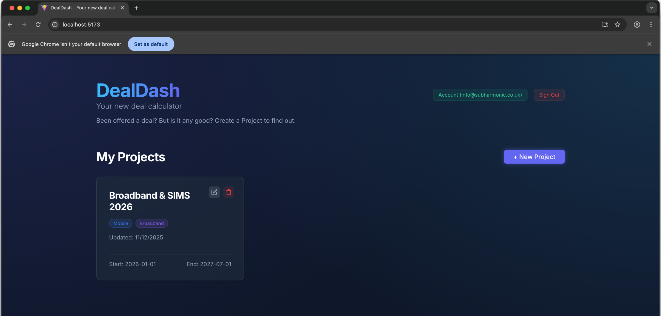
Task: Click the back navigation arrow
Action: click(x=10, y=24)
